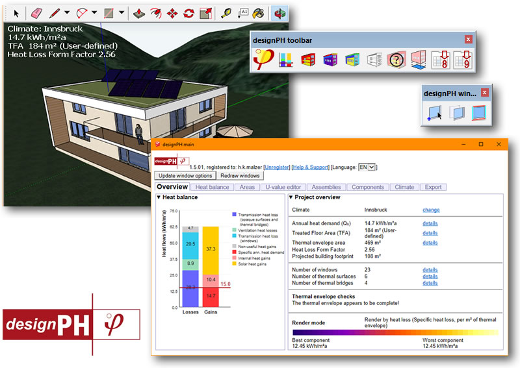Click the Unregister link
The image size is (520, 368).
tap(277, 167)
